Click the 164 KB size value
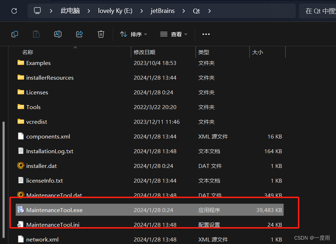This screenshot has height=244, width=336. [x=273, y=151]
